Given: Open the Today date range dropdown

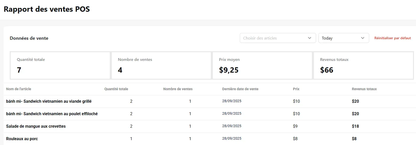Looking at the screenshot, I should tap(344, 38).
